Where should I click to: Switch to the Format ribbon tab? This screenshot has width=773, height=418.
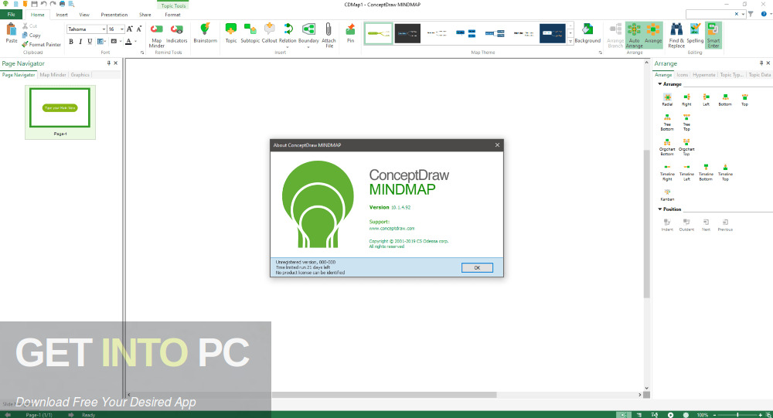coord(172,15)
